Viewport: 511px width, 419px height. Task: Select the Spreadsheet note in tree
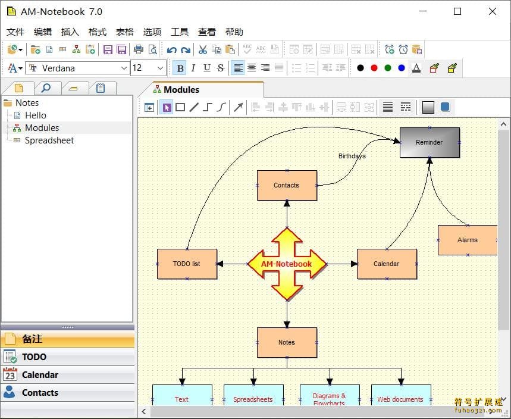(49, 140)
